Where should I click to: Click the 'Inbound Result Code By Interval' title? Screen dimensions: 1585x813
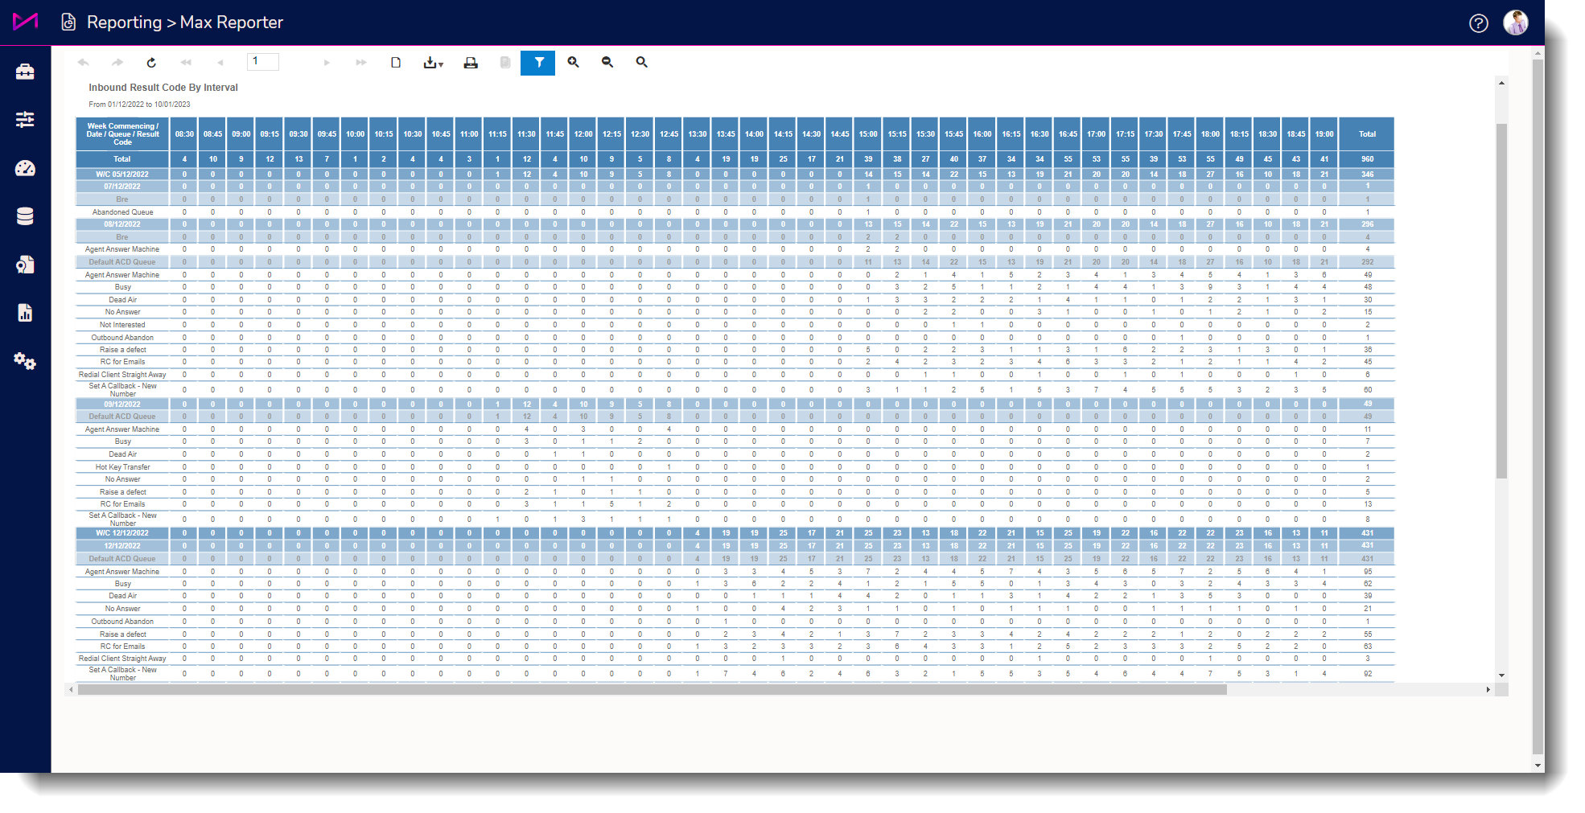click(163, 88)
